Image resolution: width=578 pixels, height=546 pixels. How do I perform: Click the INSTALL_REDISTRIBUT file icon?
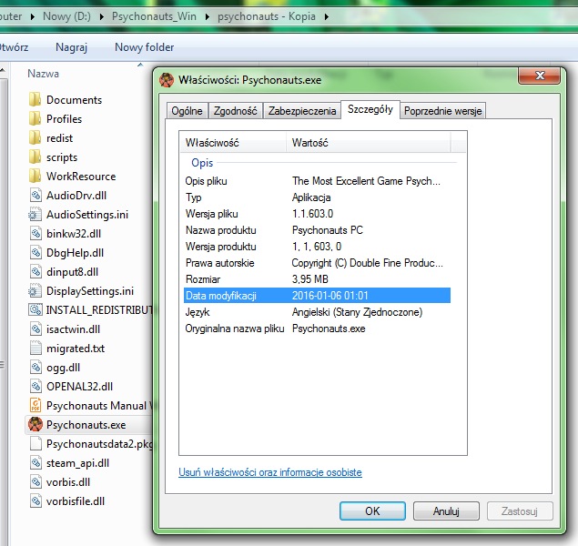click(35, 309)
